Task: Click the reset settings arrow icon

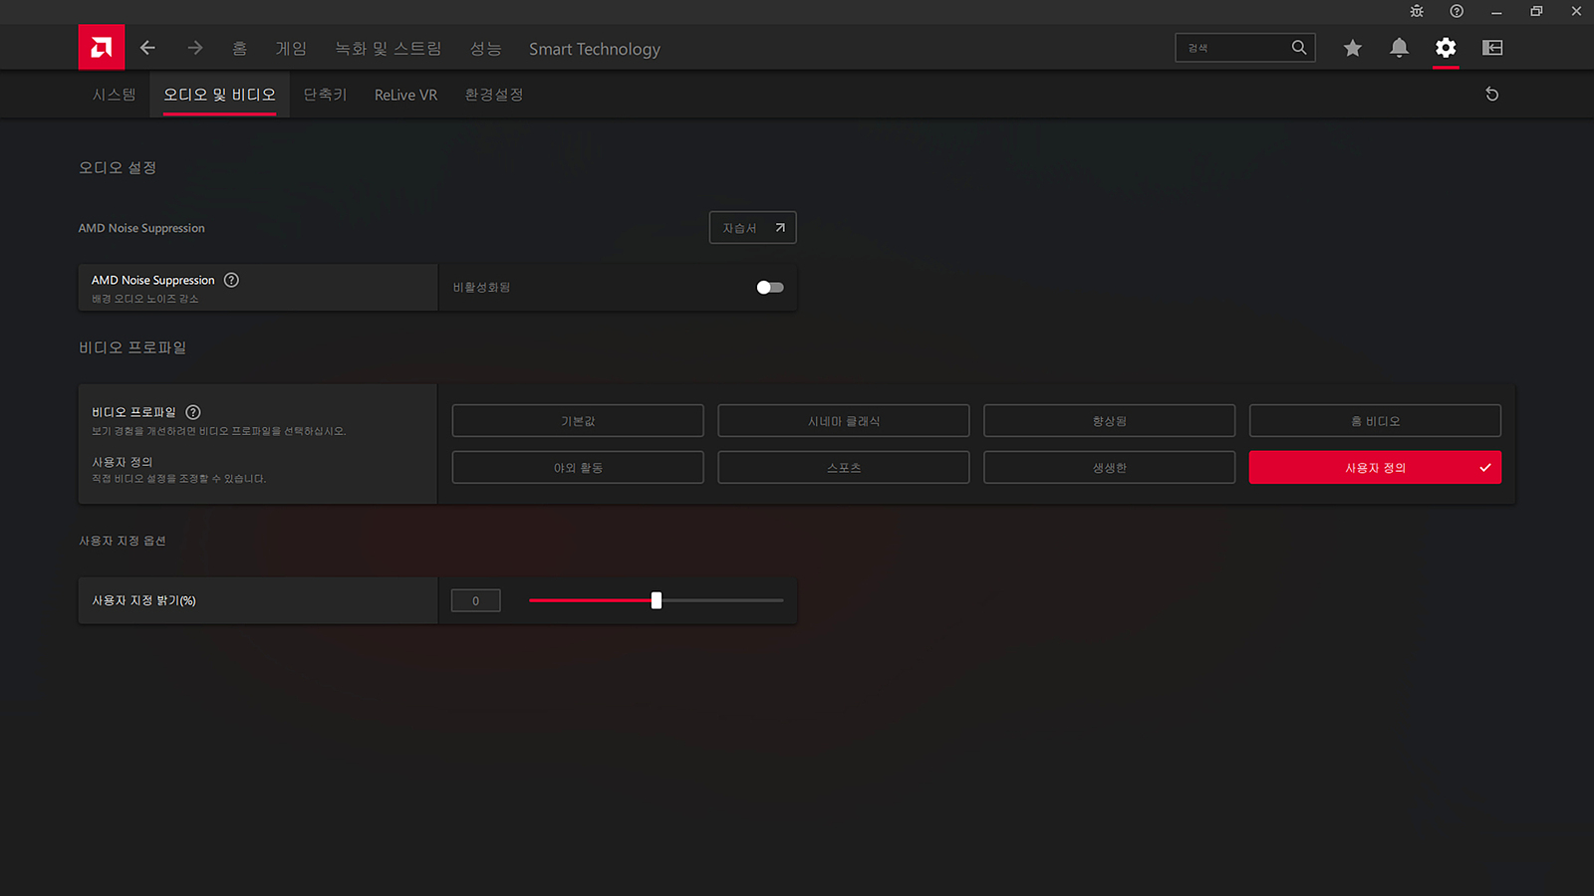Action: pos(1491,95)
